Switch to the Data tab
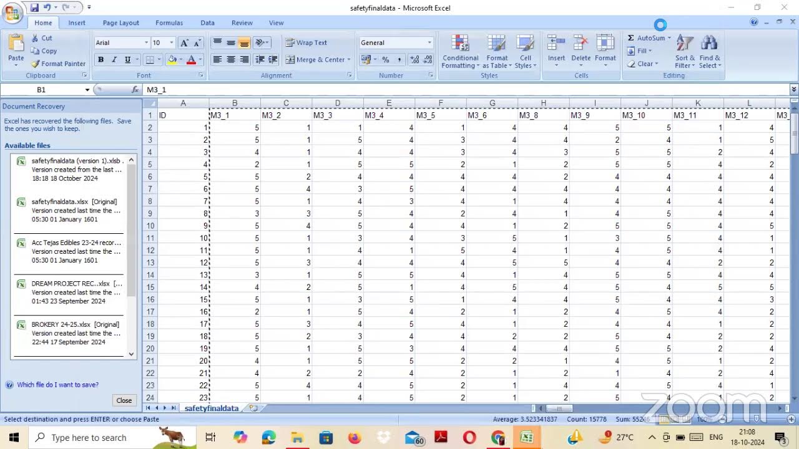The image size is (799, 449). (x=207, y=23)
